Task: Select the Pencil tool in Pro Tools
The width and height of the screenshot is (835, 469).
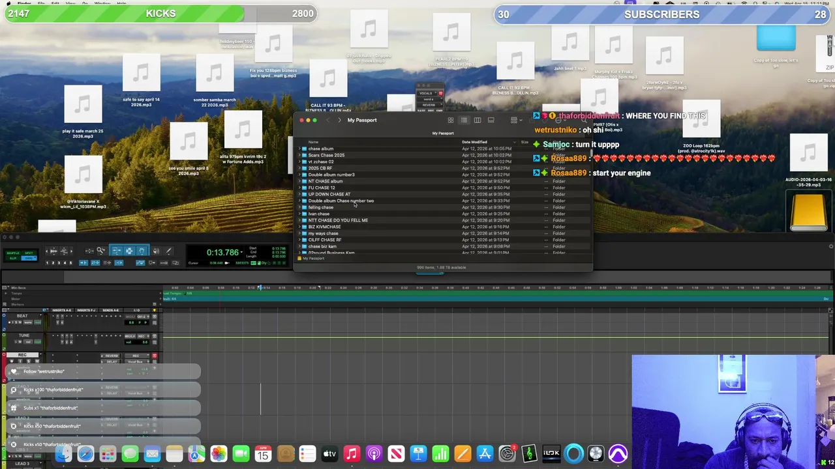Action: click(169, 251)
